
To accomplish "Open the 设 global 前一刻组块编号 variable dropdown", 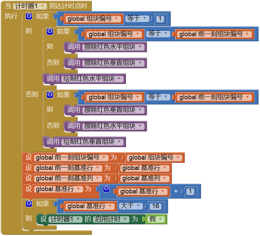I will point(72,158).
